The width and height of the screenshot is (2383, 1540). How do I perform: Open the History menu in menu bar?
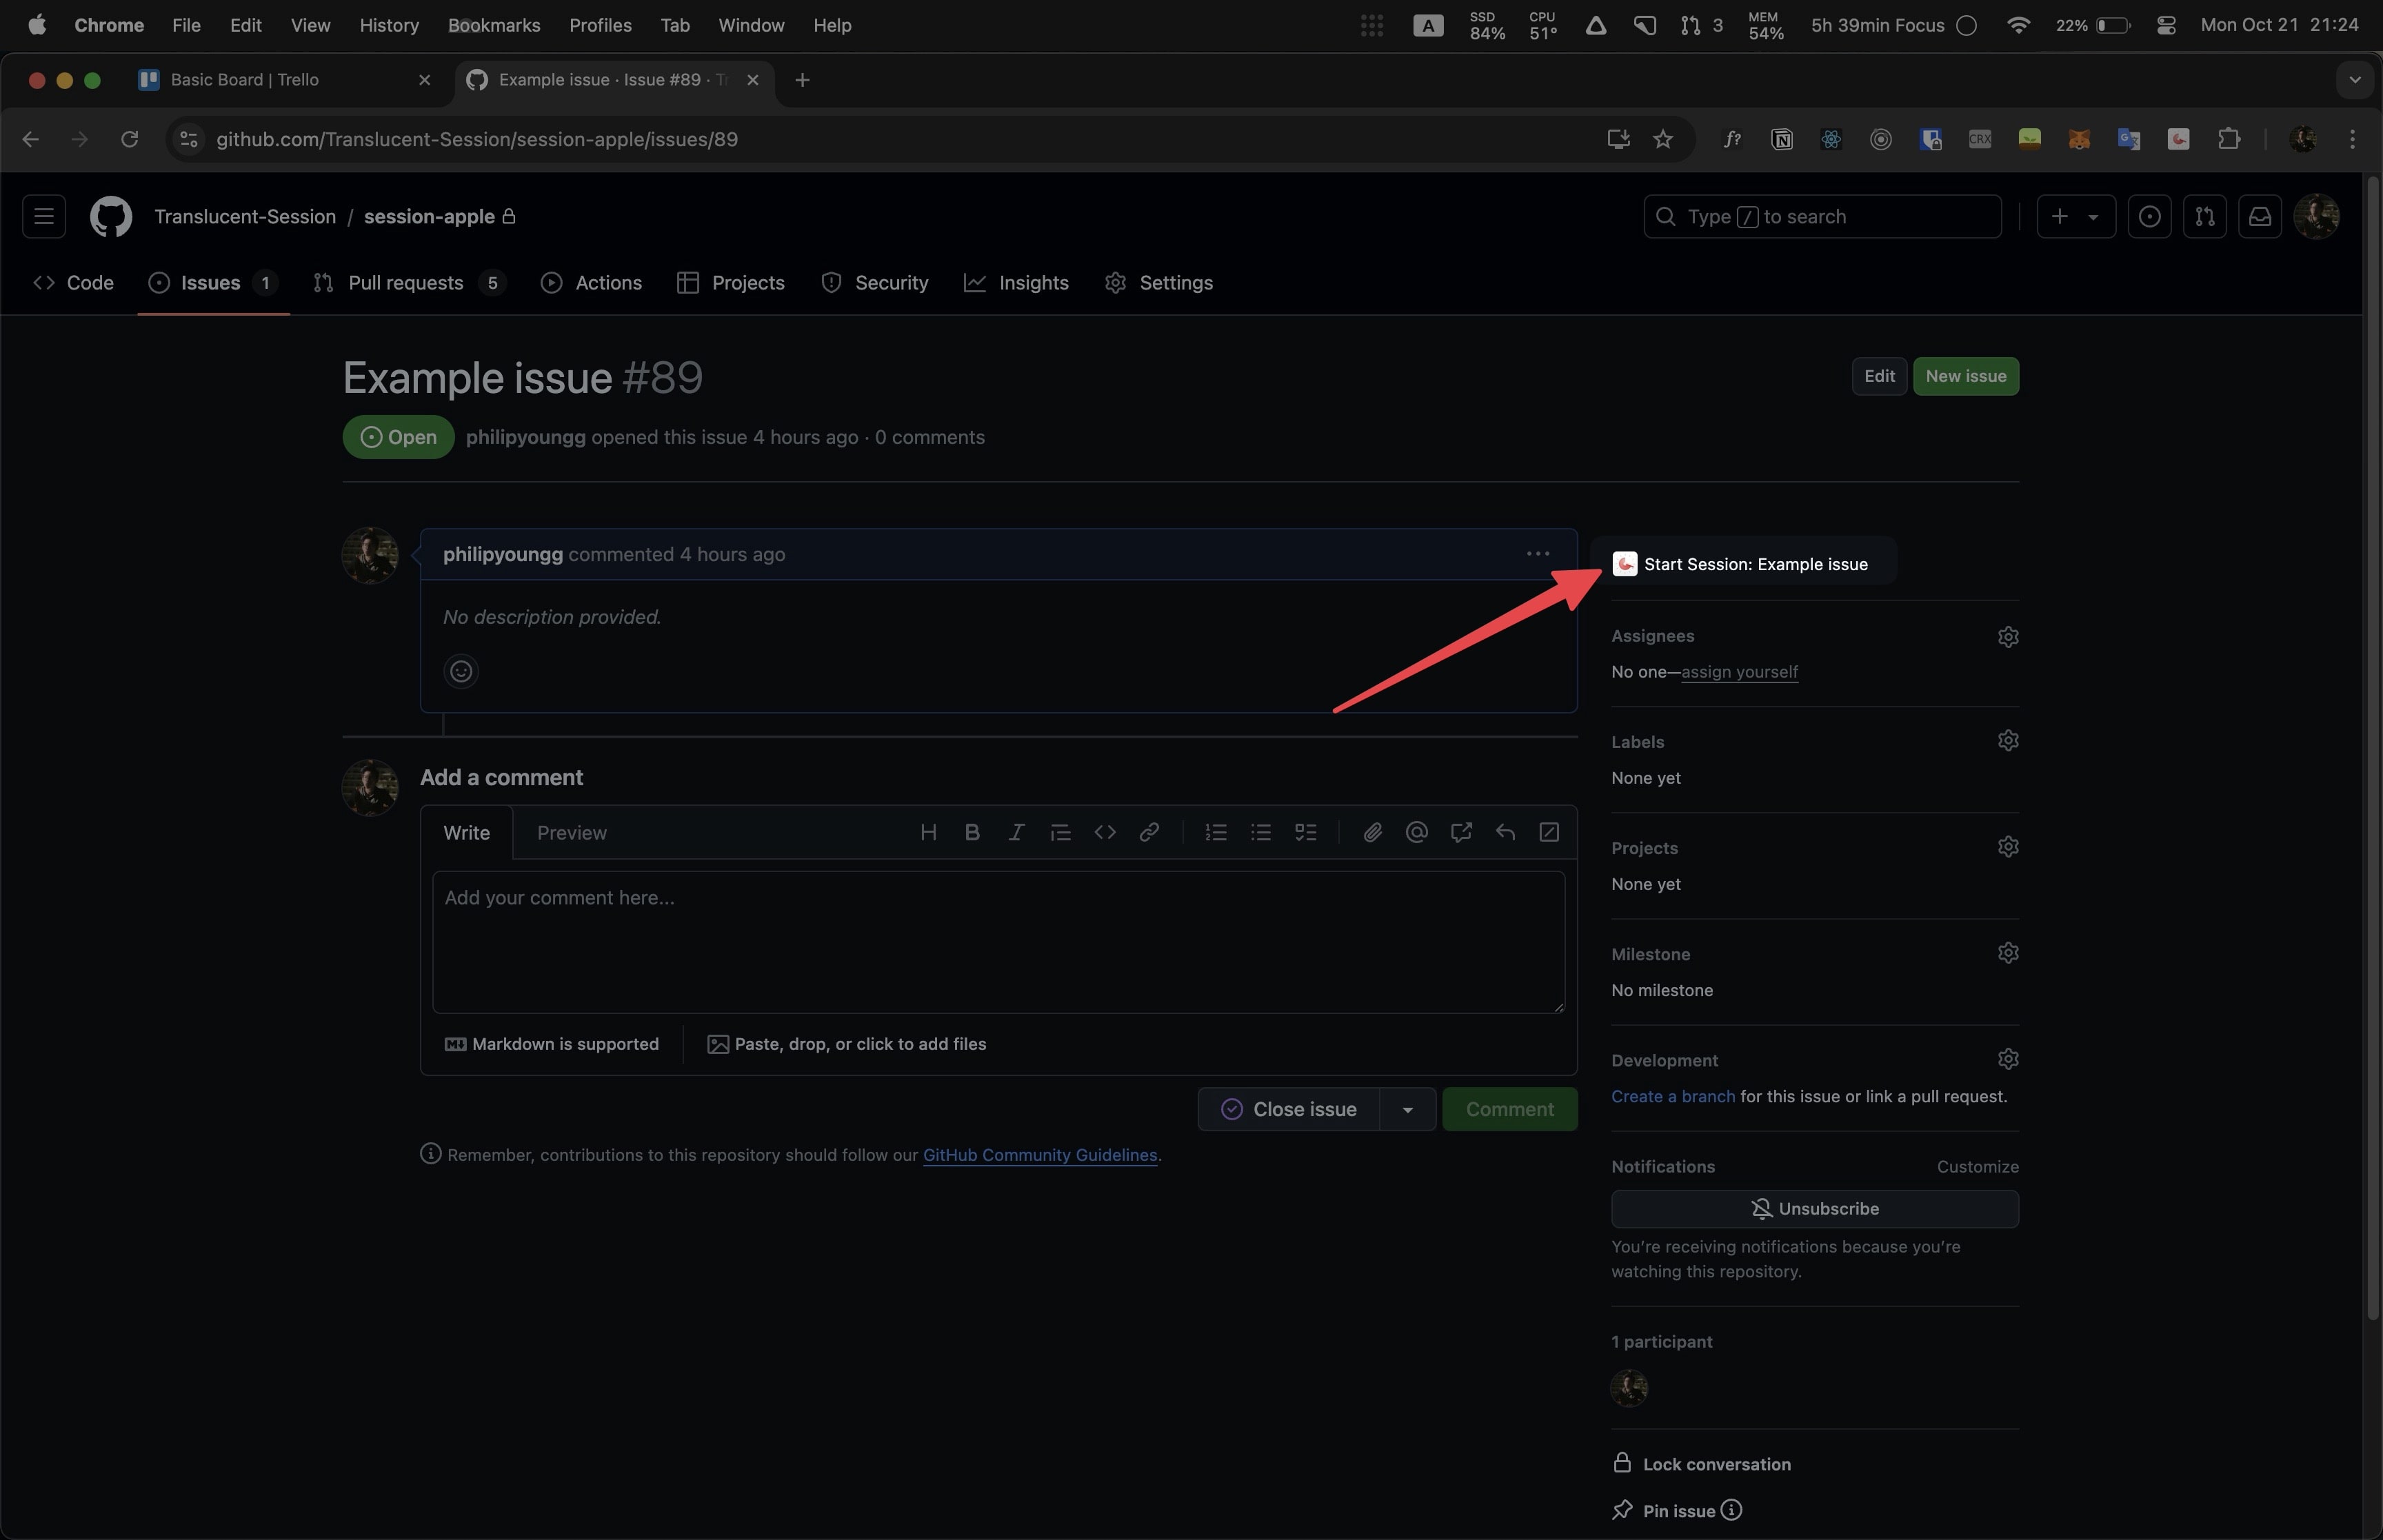point(388,25)
